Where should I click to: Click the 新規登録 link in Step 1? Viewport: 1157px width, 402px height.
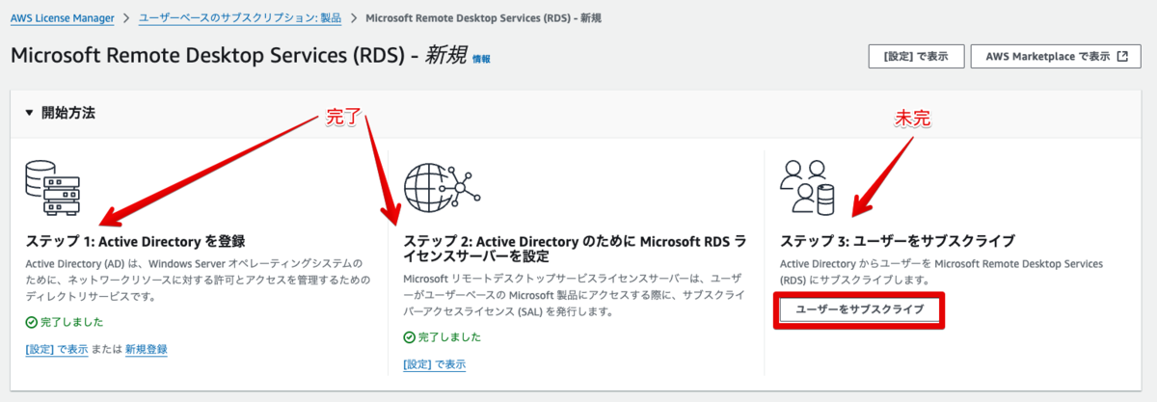click(147, 349)
